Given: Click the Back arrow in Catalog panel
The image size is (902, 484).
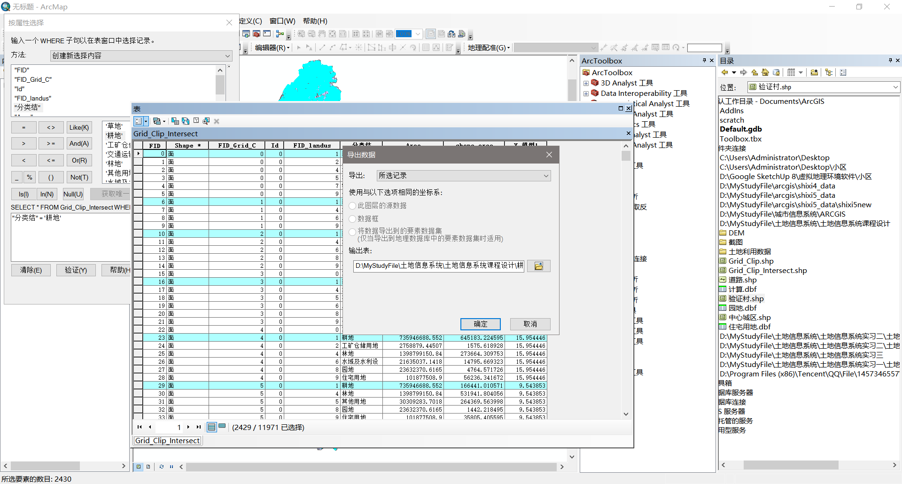Looking at the screenshot, I should point(725,72).
